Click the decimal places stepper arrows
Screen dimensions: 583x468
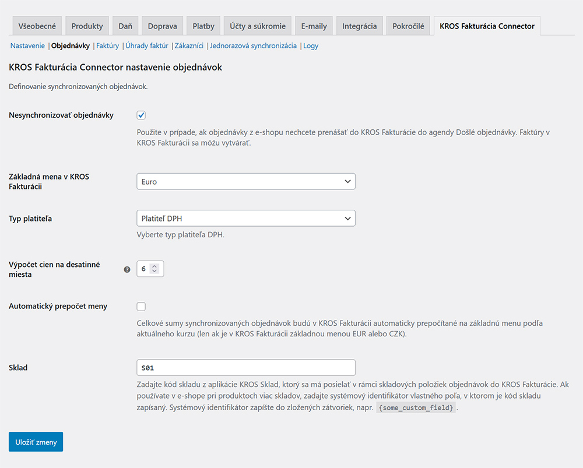pyautogui.click(x=154, y=268)
